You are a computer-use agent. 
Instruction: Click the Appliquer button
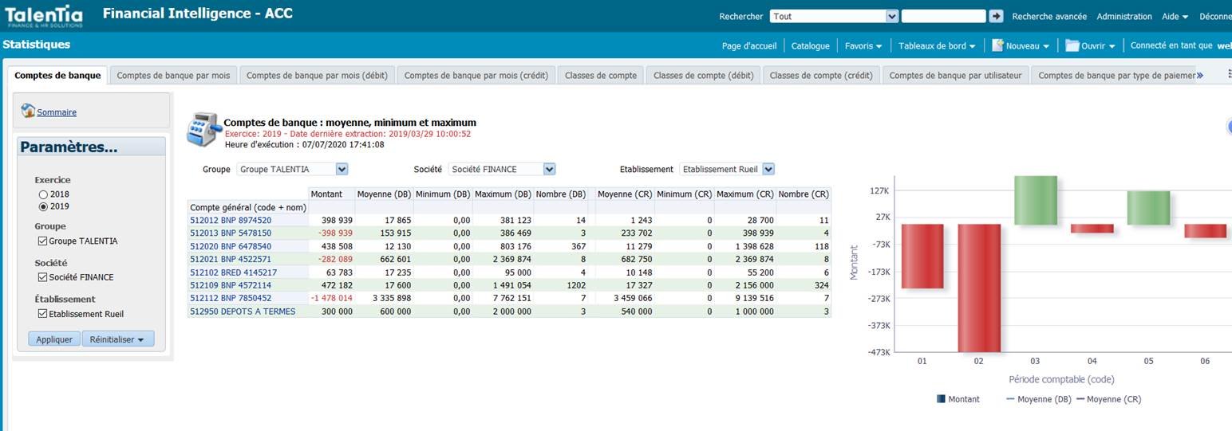(54, 339)
